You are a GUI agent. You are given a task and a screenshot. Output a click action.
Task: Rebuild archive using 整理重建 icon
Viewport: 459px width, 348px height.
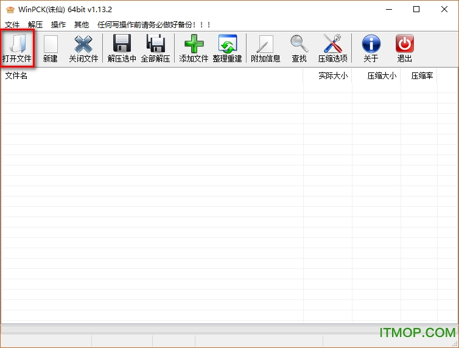[227, 45]
